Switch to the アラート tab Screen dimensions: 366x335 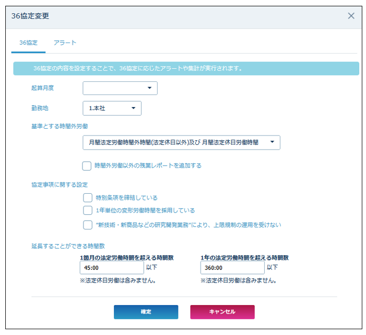click(x=65, y=43)
